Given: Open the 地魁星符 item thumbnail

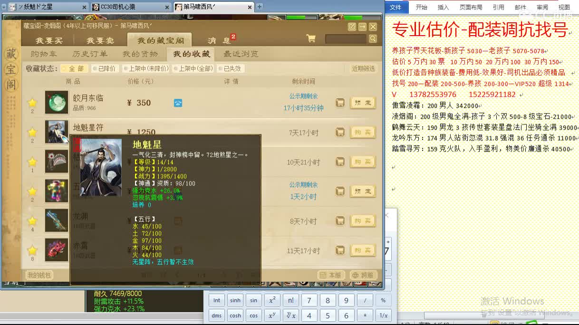Looking at the screenshot, I should tap(57, 132).
